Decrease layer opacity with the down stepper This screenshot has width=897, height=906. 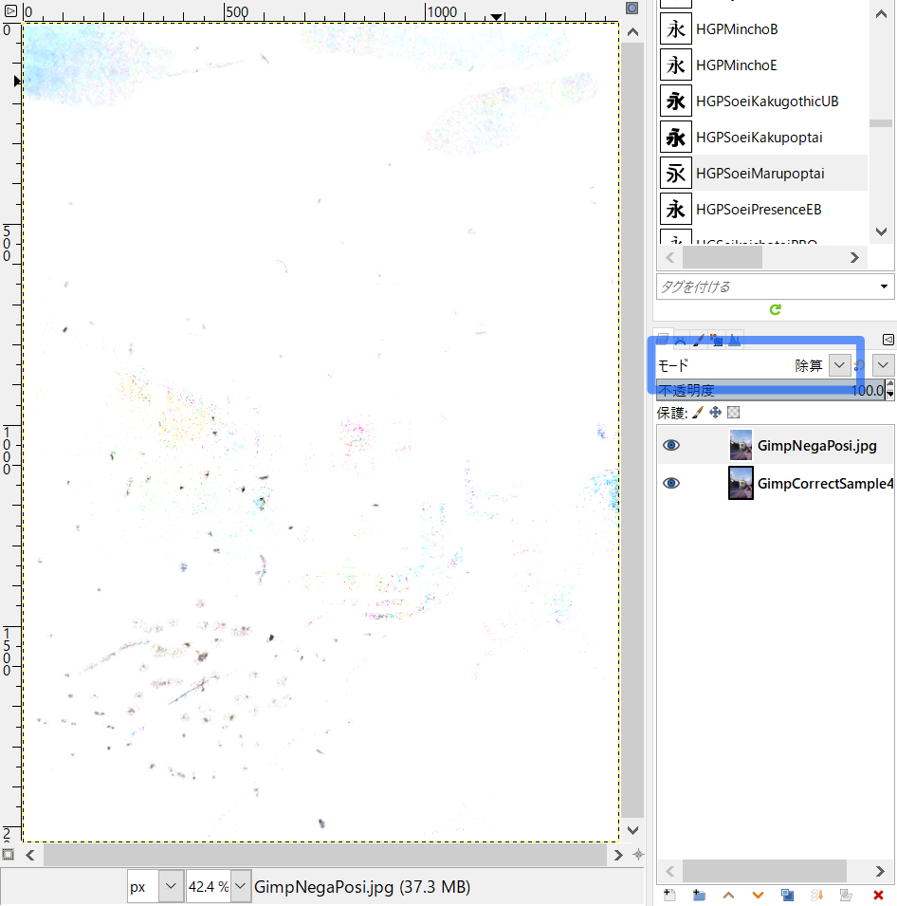[890, 396]
